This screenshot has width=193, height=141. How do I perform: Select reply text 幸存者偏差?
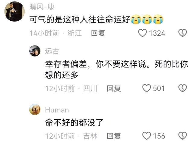tap(66, 64)
